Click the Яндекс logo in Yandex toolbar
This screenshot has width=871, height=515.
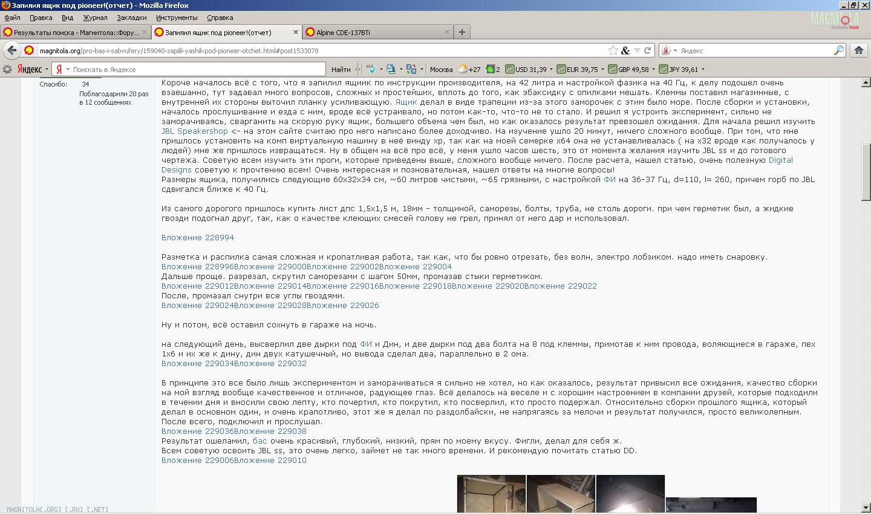29,69
